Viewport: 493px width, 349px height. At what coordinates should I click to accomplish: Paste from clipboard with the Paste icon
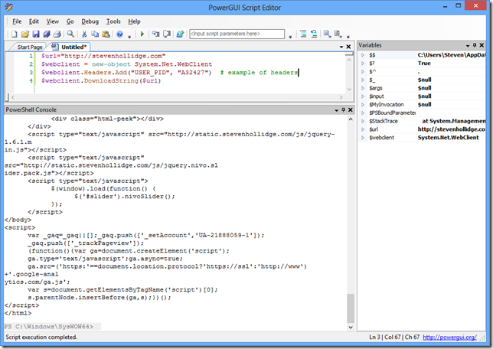tap(106, 34)
